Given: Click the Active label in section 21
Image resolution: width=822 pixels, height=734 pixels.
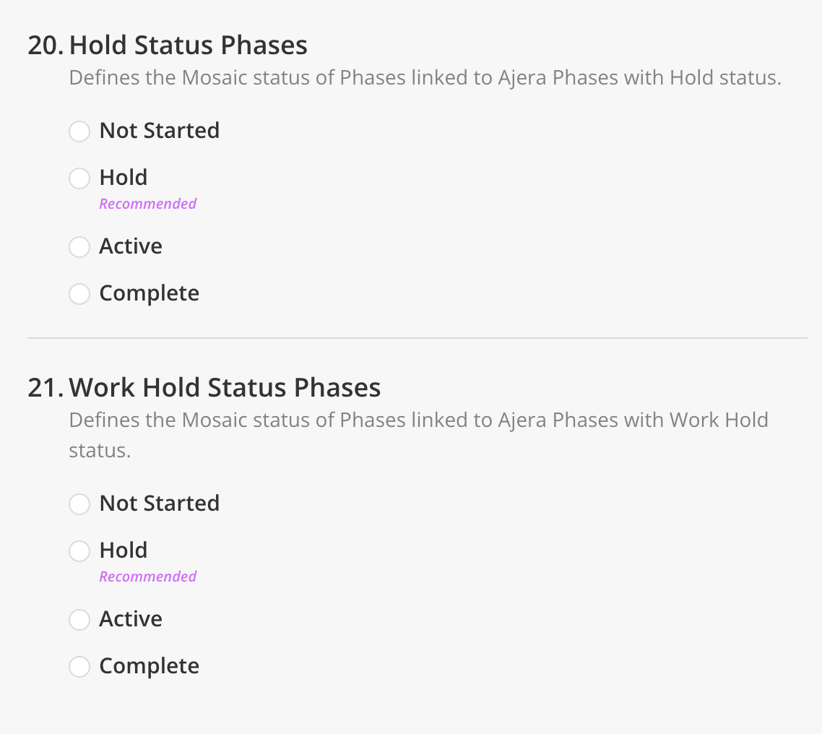Looking at the screenshot, I should click(131, 618).
